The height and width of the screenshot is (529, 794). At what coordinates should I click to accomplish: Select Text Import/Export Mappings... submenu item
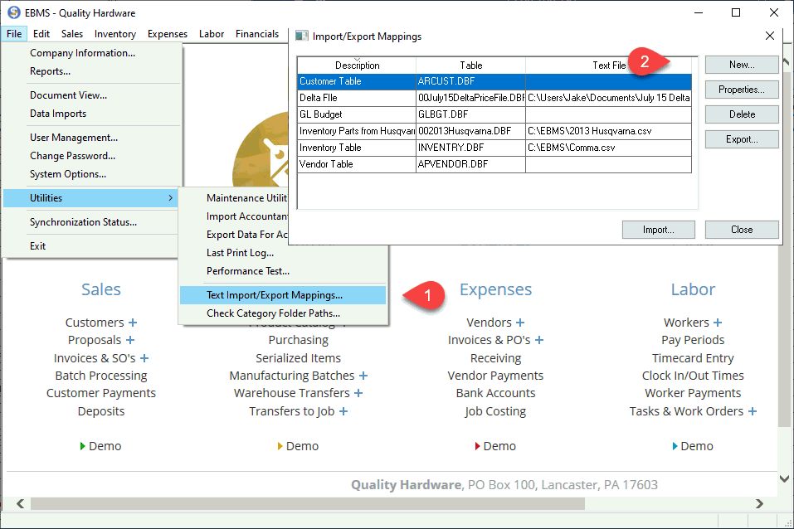[x=283, y=295]
